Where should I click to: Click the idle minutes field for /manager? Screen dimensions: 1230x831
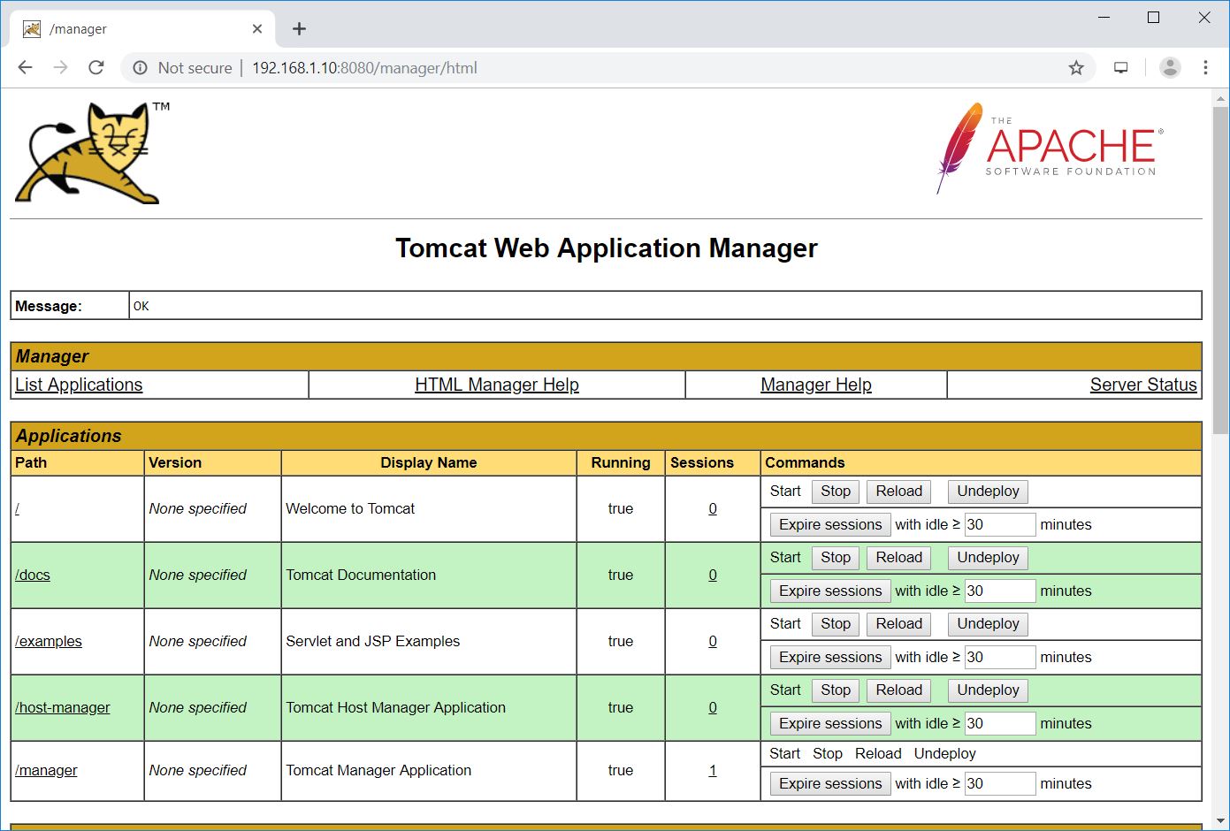[999, 784]
